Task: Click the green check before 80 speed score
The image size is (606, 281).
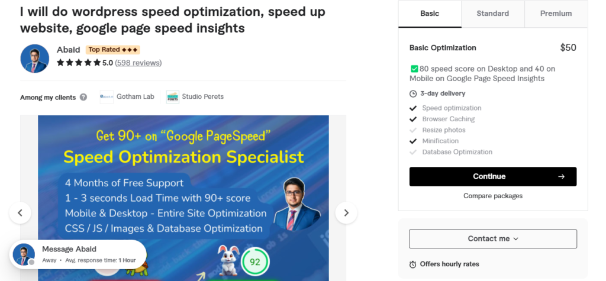Action: point(414,69)
